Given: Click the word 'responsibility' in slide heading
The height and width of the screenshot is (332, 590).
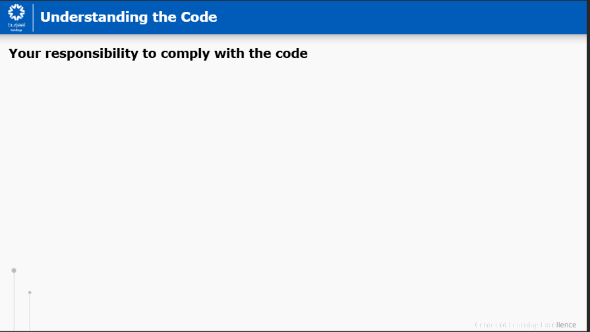Looking at the screenshot, I should (x=92, y=54).
